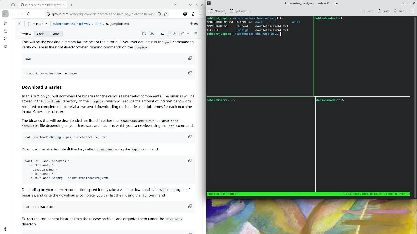417x234 pixels.
Task: Open the Copilot icon in file toolbar
Action: point(152,34)
